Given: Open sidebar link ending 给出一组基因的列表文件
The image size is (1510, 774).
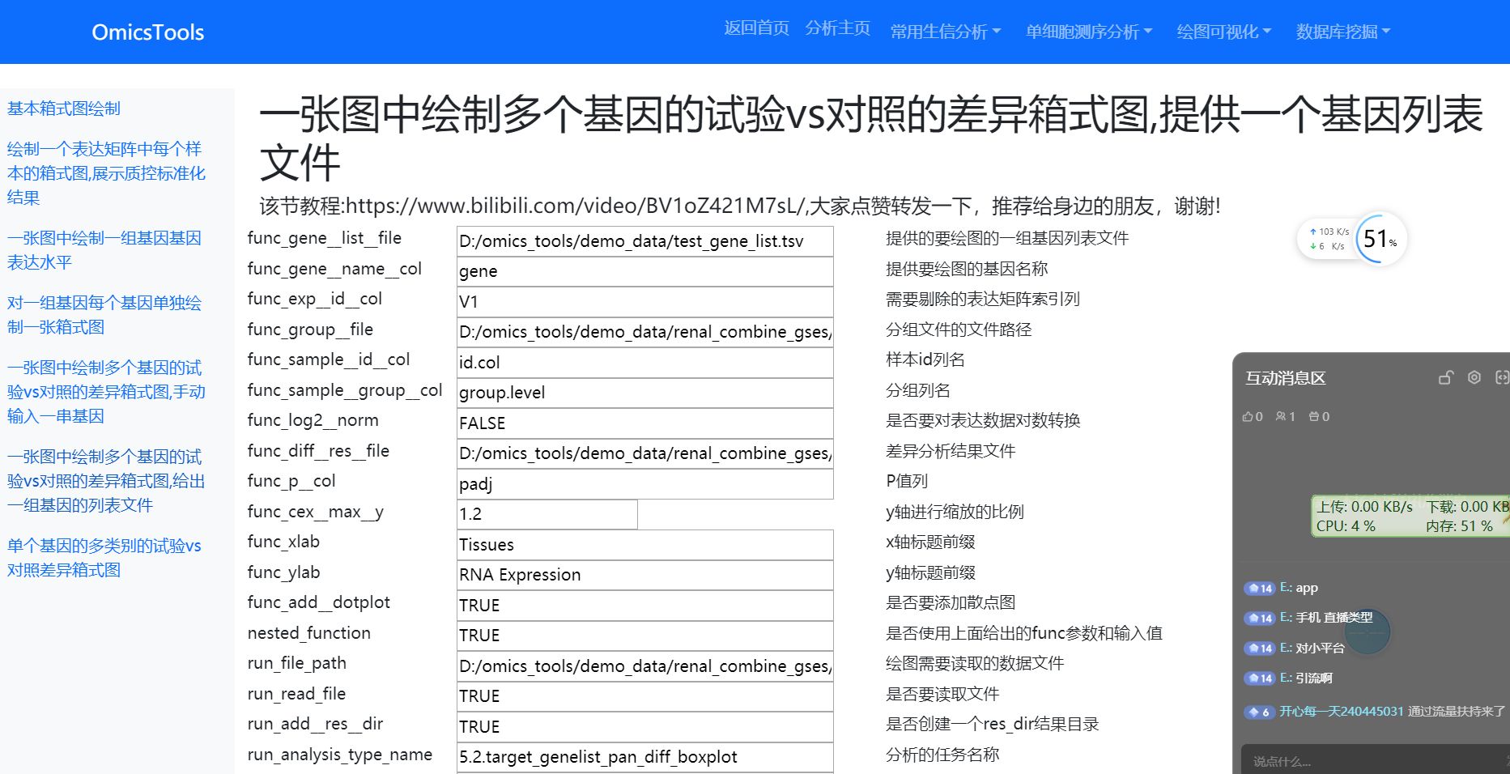Looking at the screenshot, I should (x=106, y=481).
